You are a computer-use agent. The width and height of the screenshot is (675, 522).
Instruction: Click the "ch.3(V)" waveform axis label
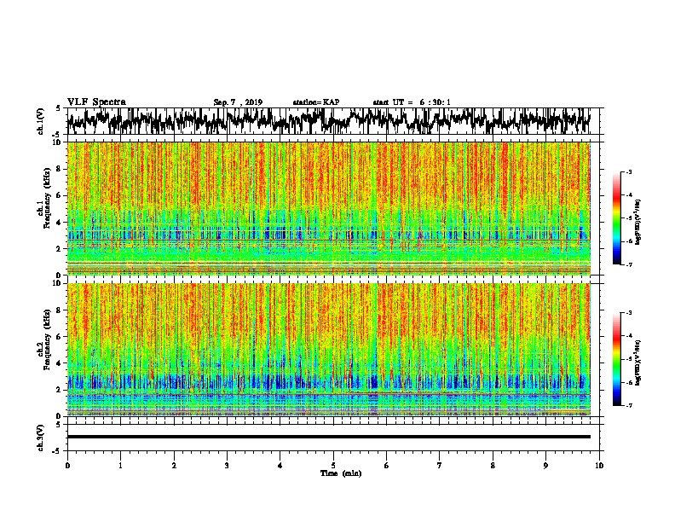[x=40, y=438]
